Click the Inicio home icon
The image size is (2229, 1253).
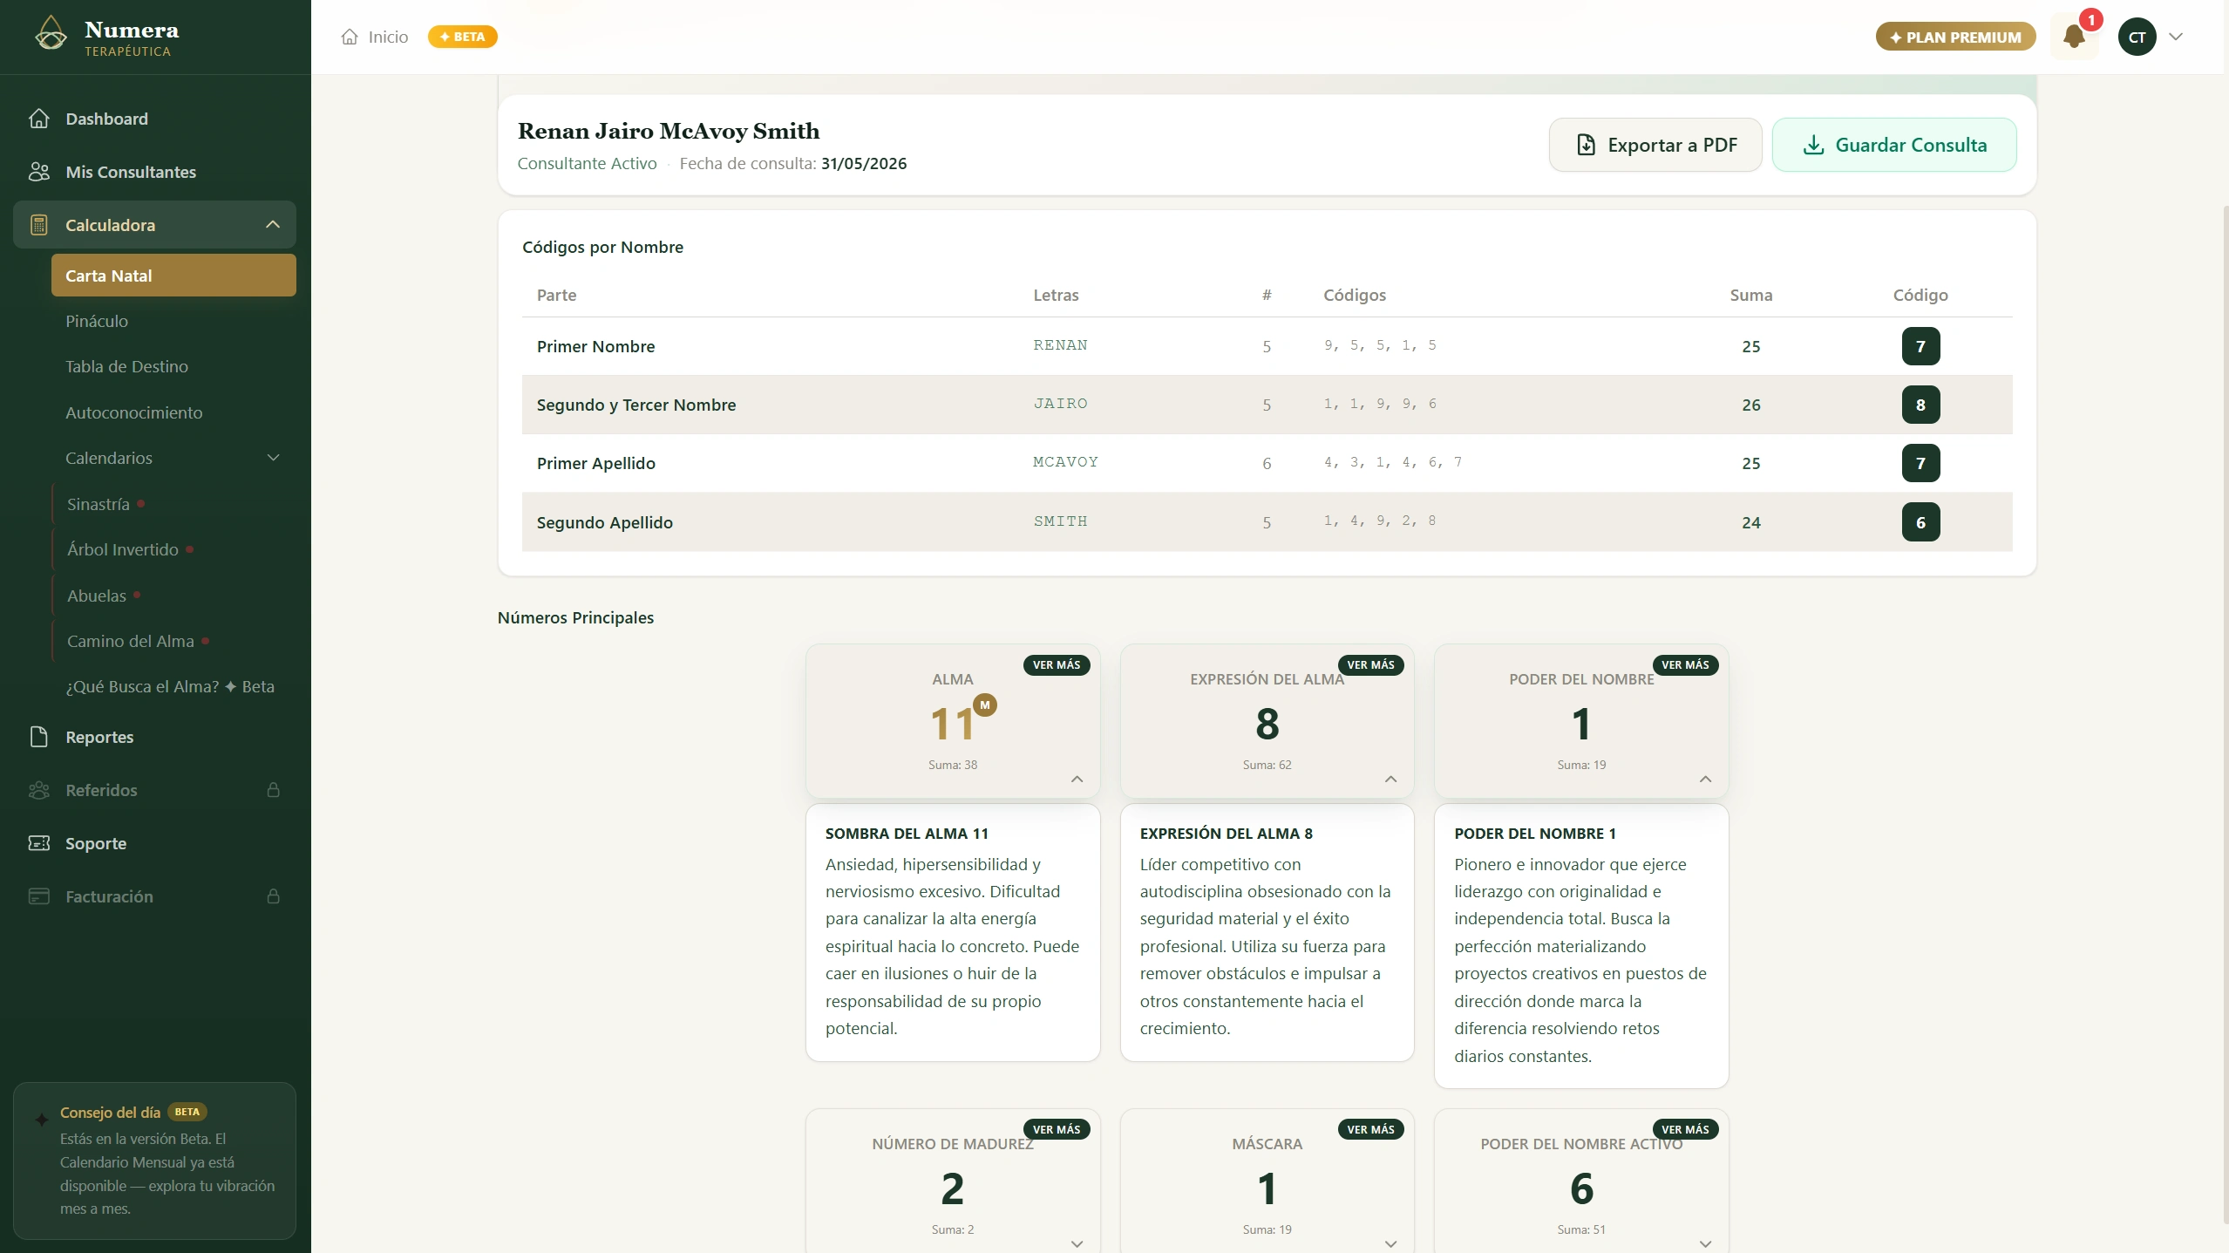pos(350,37)
